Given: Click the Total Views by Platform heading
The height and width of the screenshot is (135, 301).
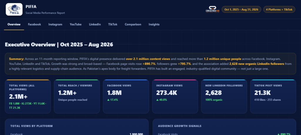Looking at the screenshot, I should 31,126.
